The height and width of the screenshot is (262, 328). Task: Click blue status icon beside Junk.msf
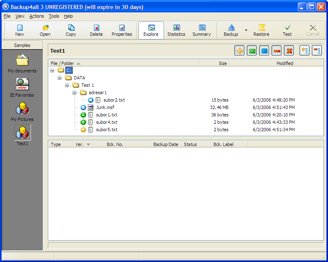point(83,107)
